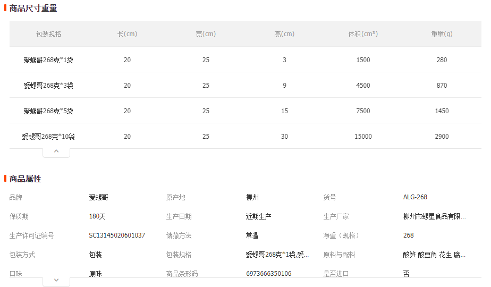
Task: Click the 口味 attribute label
Action: [x=15, y=274]
